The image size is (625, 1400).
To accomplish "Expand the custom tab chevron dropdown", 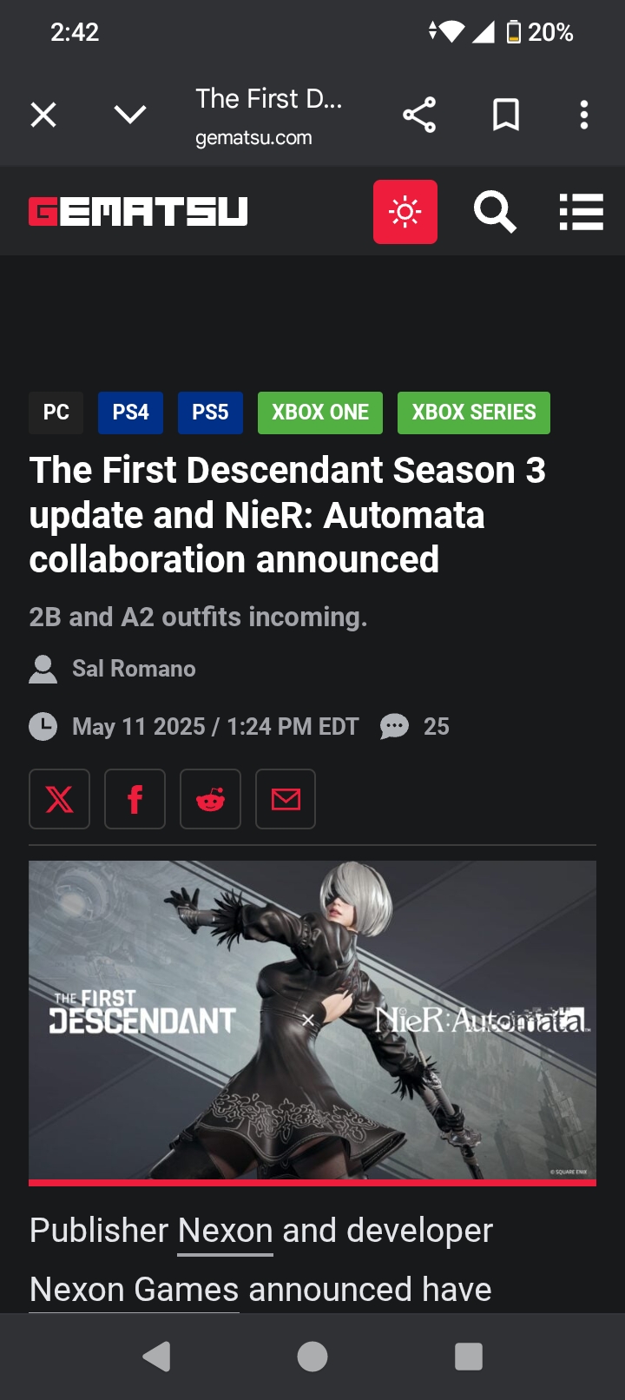I will coord(130,115).
